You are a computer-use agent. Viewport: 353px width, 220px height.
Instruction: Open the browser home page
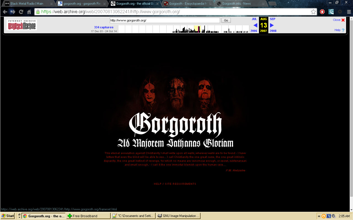(x=29, y=12)
